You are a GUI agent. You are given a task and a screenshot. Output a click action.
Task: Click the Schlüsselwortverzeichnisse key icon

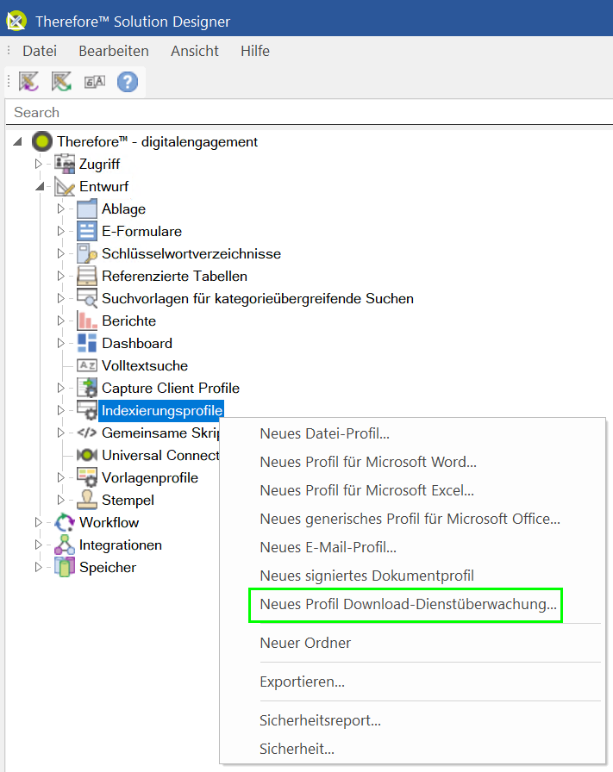(87, 253)
